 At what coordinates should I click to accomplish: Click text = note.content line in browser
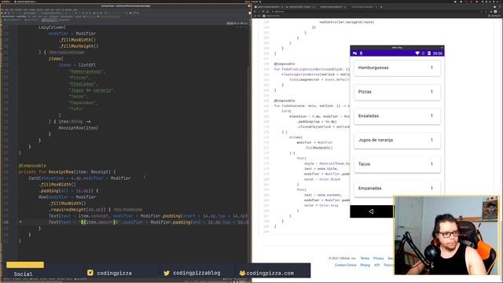coord(323,195)
